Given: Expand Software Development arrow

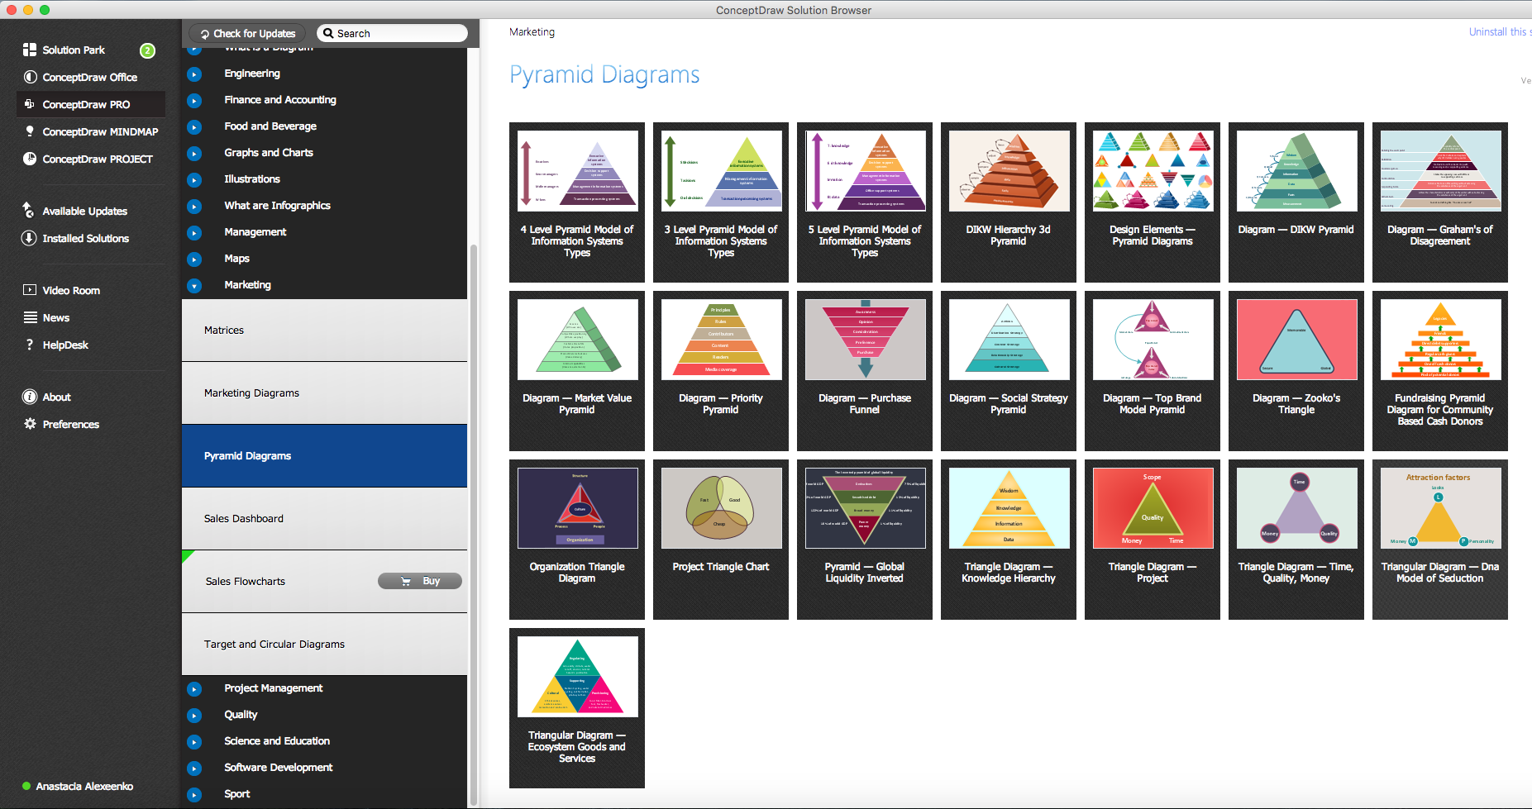Looking at the screenshot, I should click(194, 769).
